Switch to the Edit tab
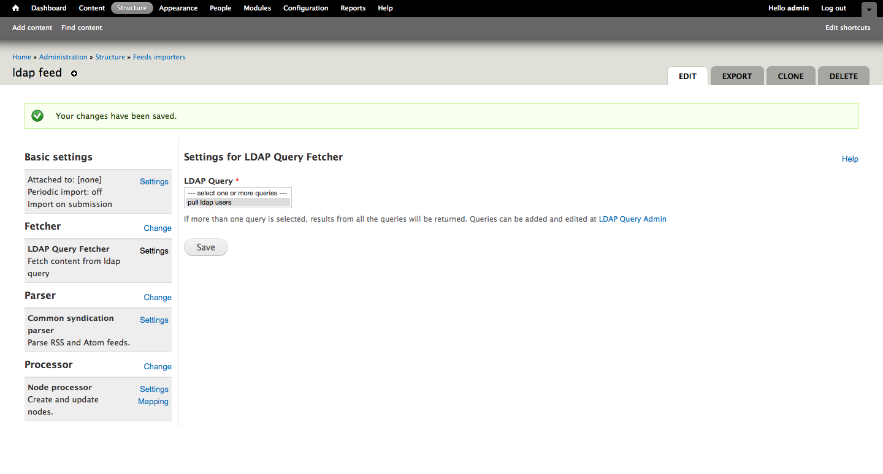The width and height of the screenshot is (883, 474). 687,76
